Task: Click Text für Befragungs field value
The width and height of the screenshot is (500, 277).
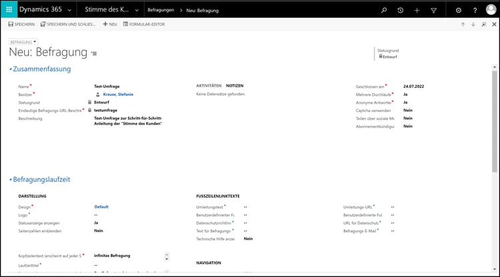Action: (x=245, y=231)
